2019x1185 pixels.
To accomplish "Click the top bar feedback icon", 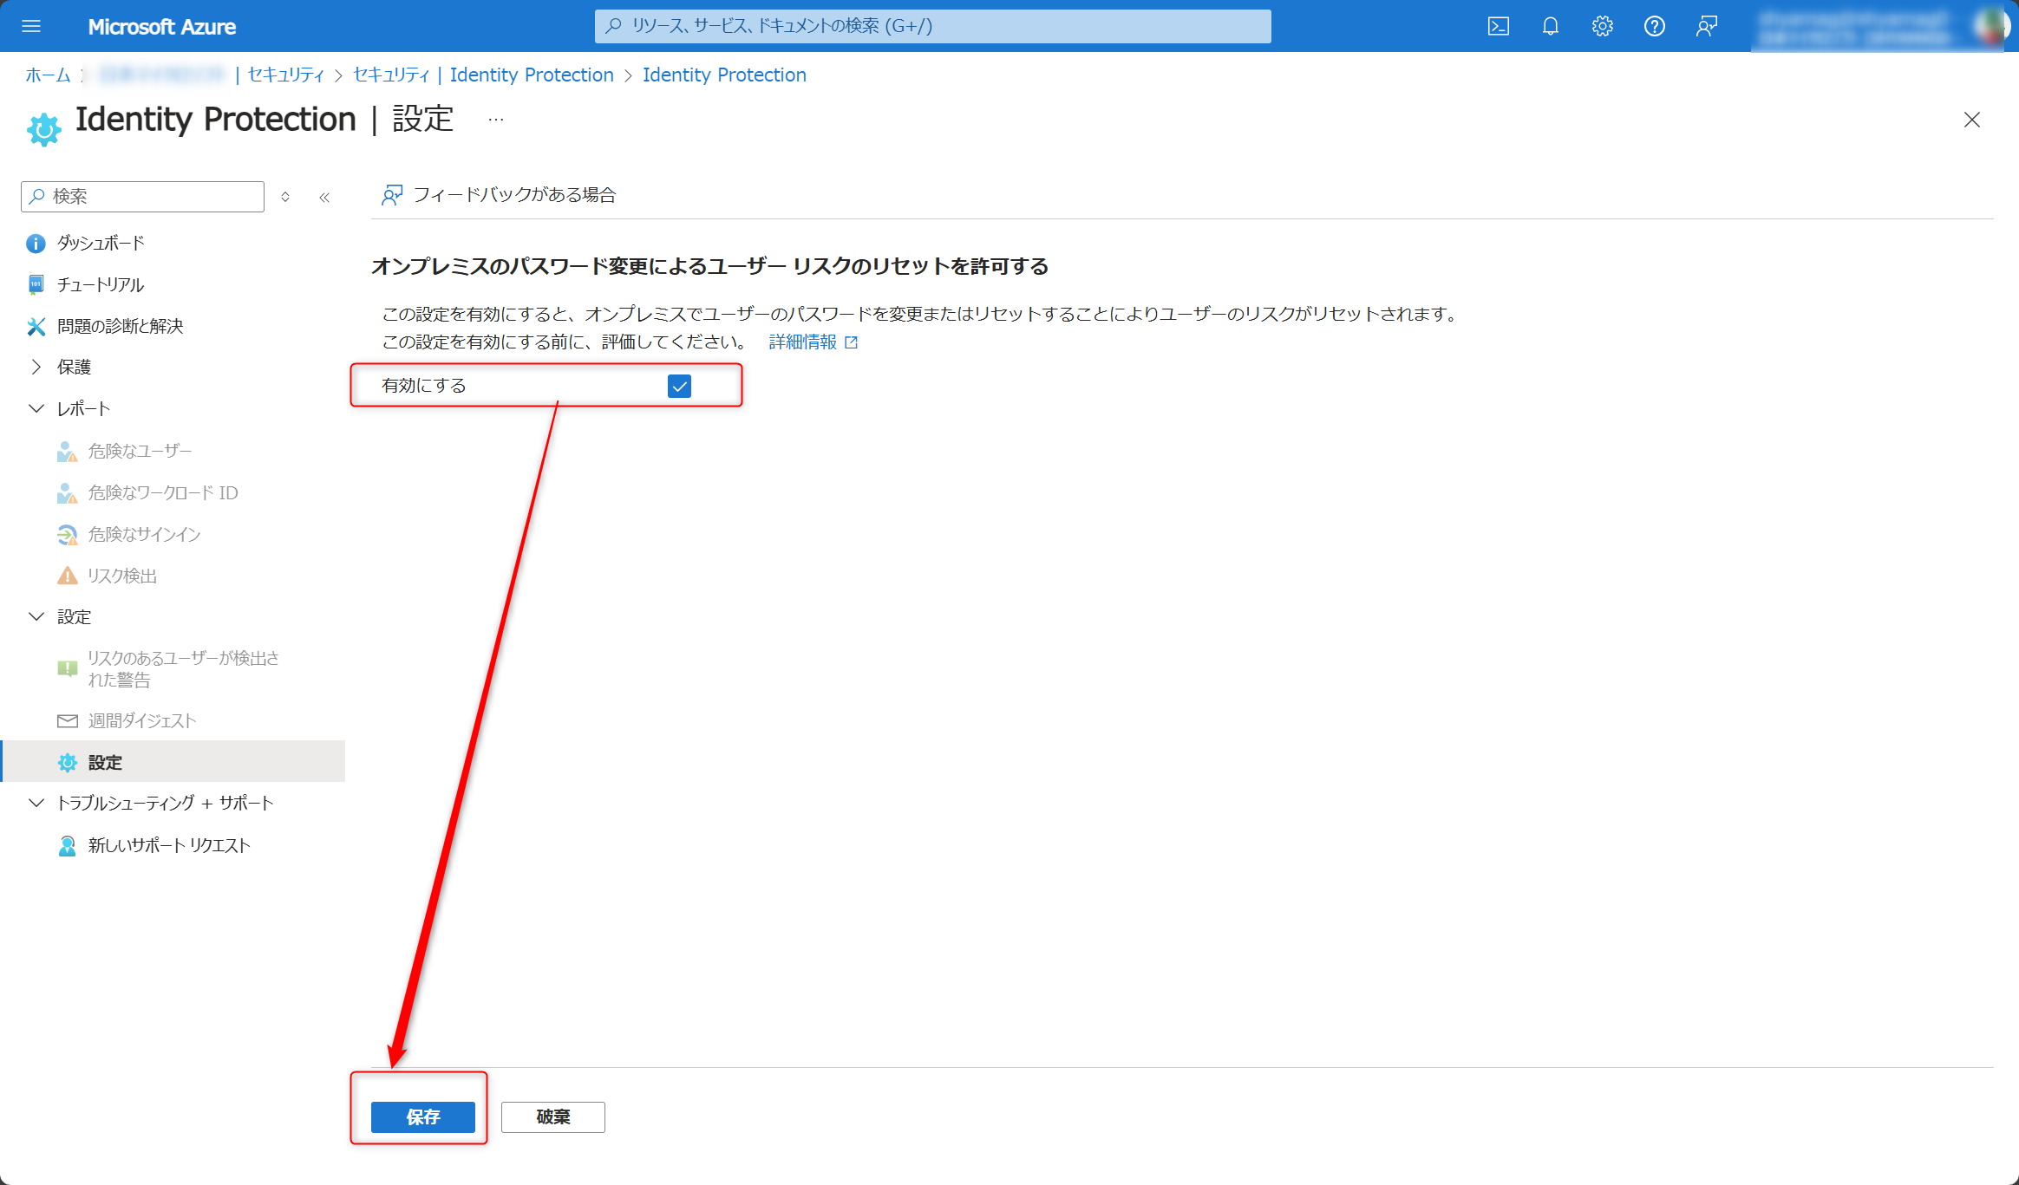I will pyautogui.click(x=1706, y=26).
